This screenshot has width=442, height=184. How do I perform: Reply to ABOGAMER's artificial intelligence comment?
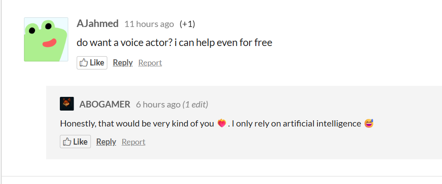[x=106, y=142]
